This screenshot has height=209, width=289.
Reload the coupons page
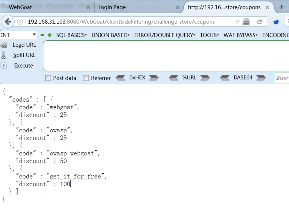pyautogui.click(x=259, y=22)
